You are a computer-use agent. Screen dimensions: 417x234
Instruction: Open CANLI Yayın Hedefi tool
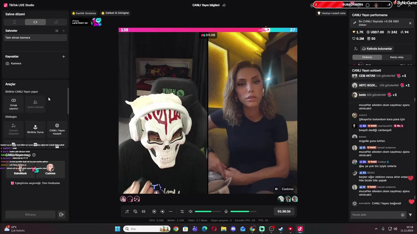[57, 129]
